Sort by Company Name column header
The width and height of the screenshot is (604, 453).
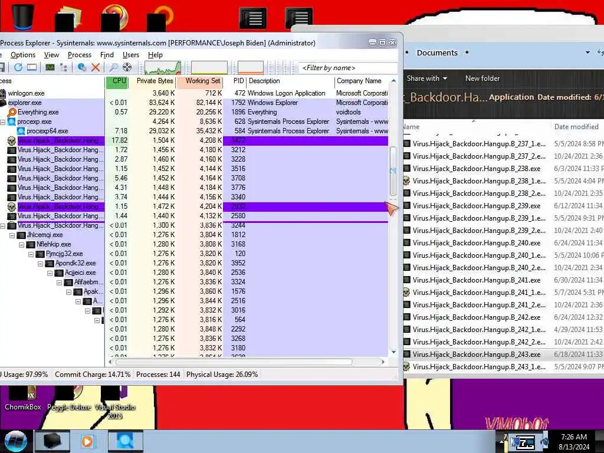point(362,81)
